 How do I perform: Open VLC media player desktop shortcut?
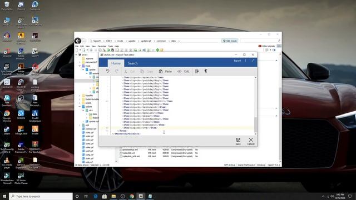click(x=7, y=163)
